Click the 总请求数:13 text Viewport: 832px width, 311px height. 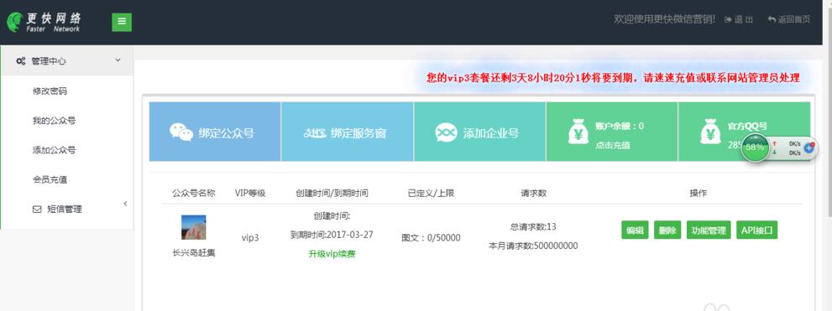(x=533, y=227)
